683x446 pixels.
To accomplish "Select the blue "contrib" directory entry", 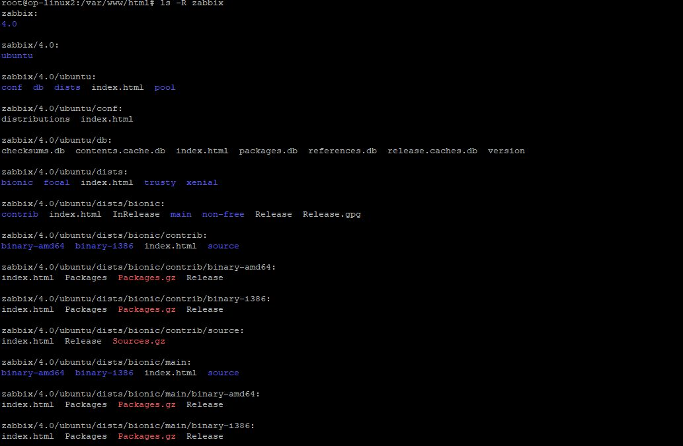I will coord(20,215).
